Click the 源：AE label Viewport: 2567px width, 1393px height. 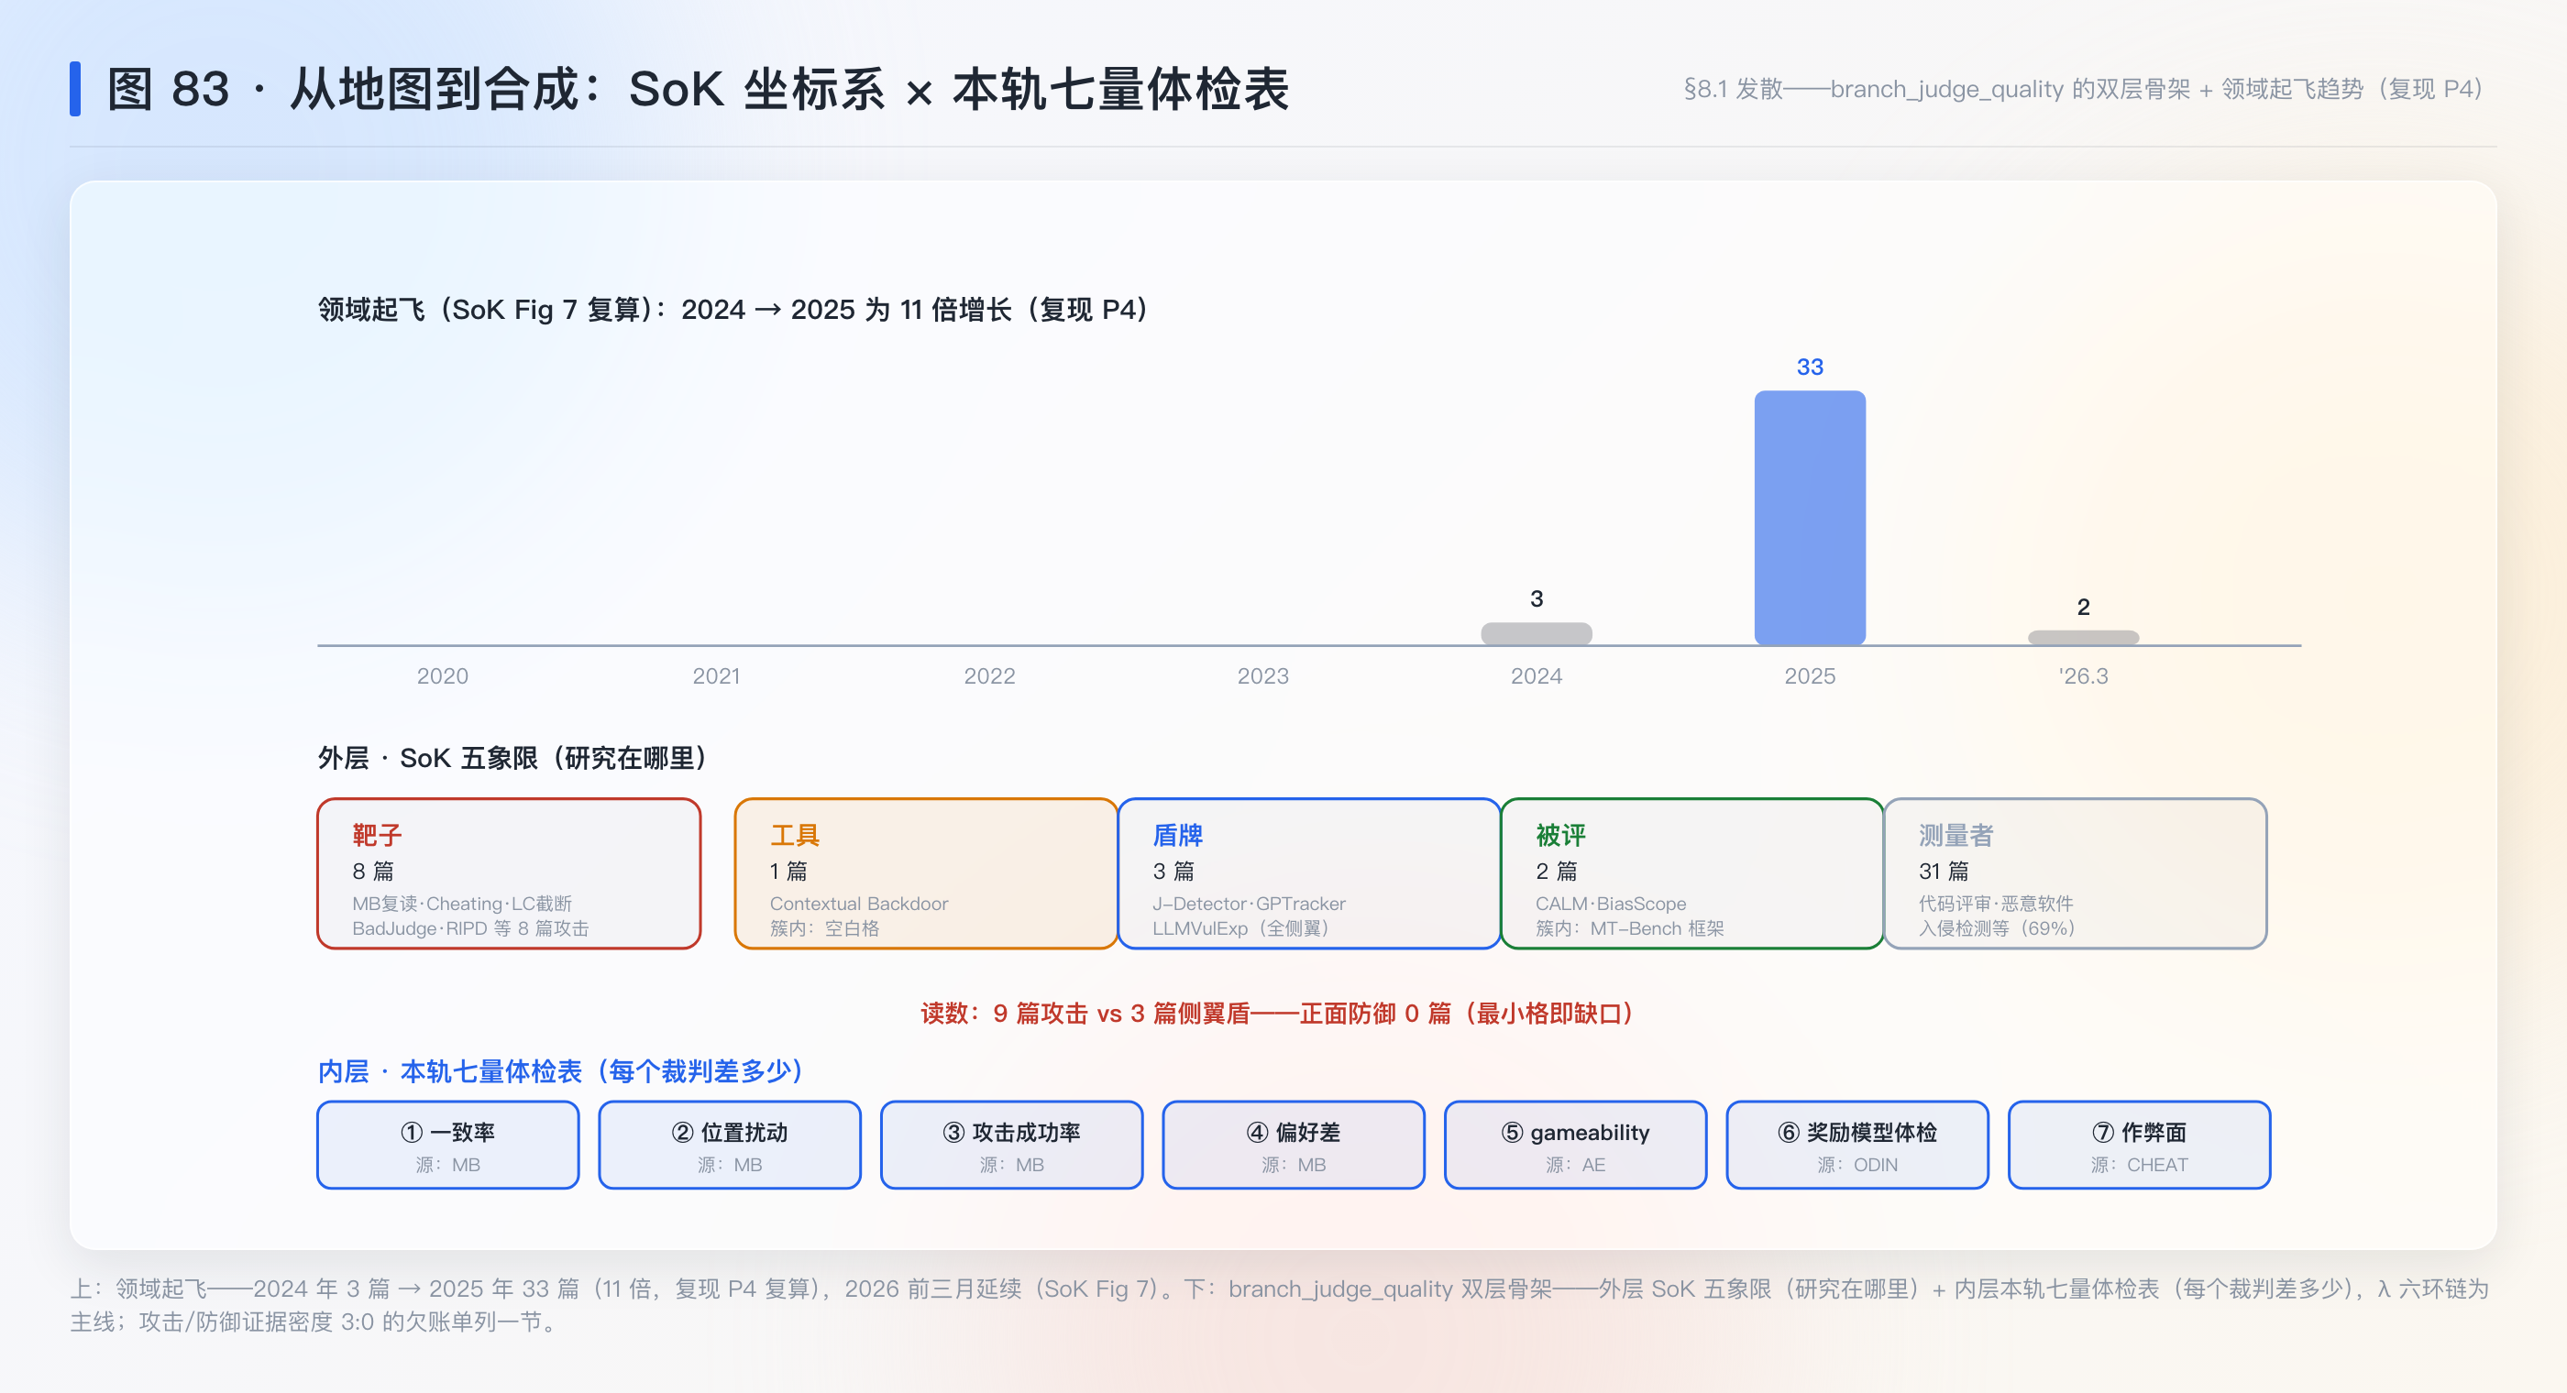1575,1165
